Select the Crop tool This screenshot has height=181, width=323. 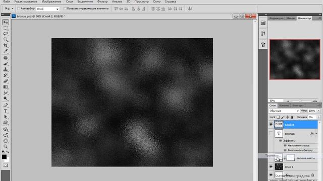(6, 45)
